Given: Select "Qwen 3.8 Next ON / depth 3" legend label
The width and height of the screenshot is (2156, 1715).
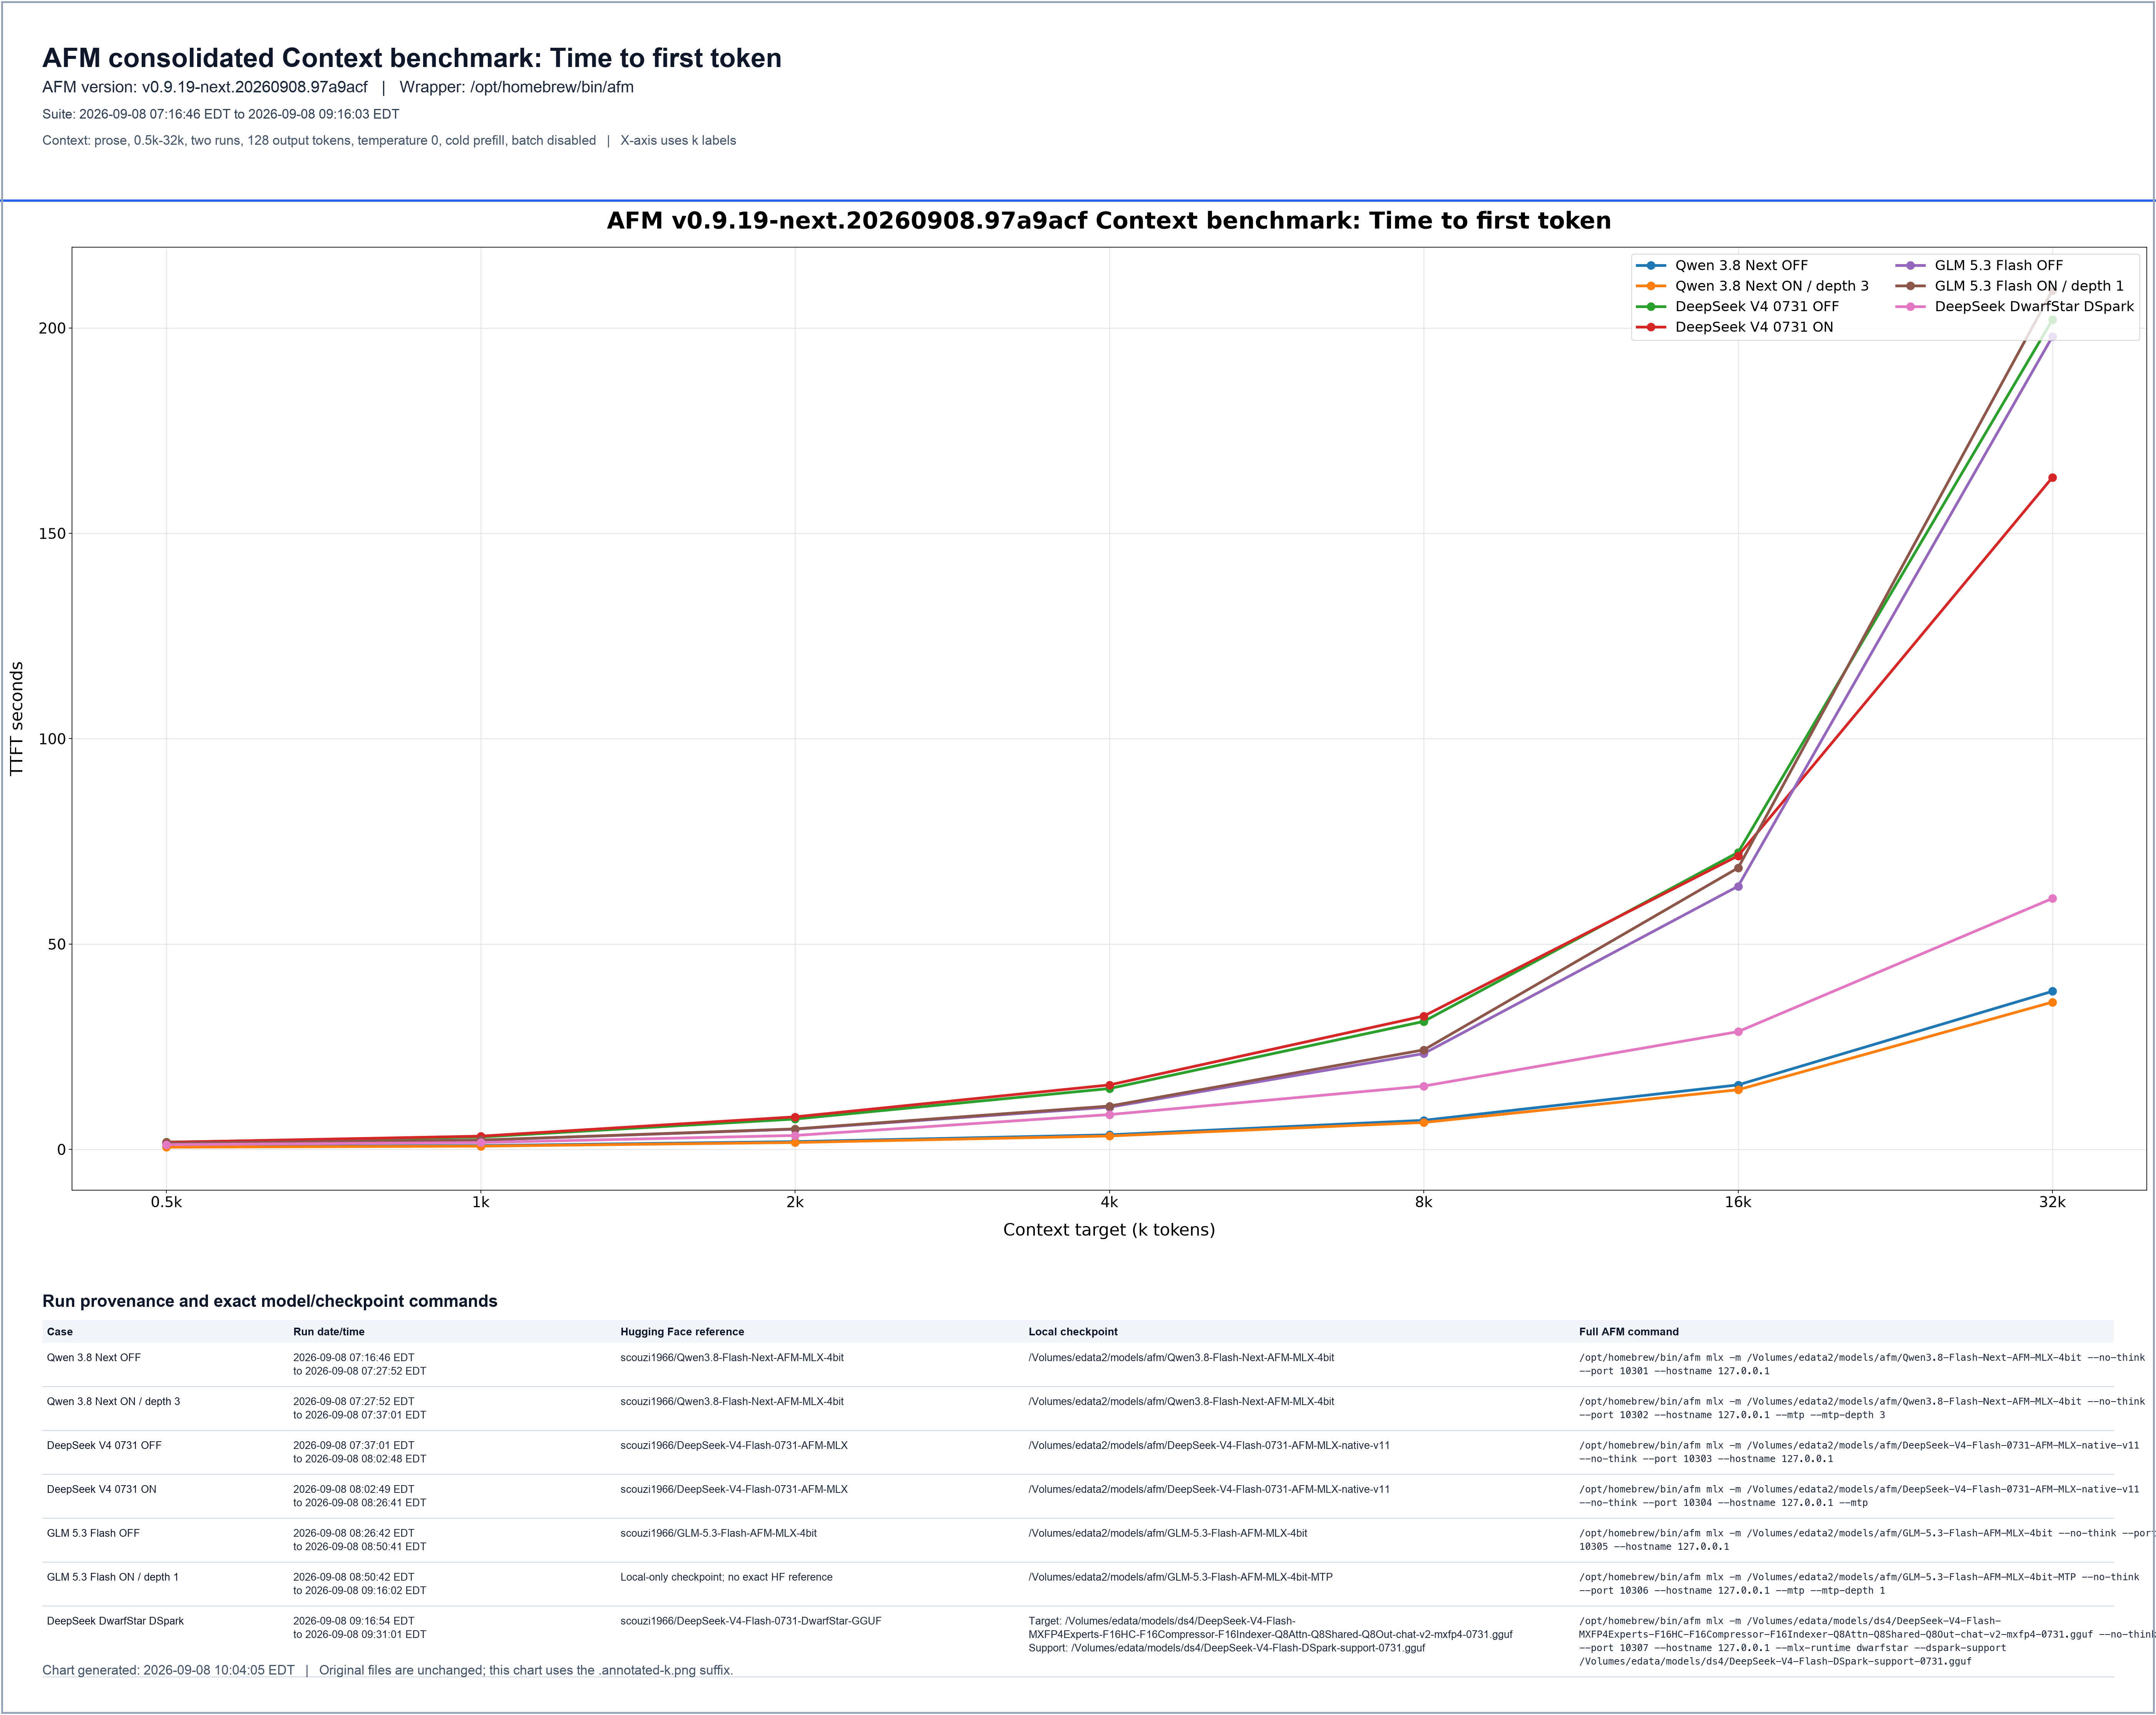Looking at the screenshot, I should (1772, 286).
